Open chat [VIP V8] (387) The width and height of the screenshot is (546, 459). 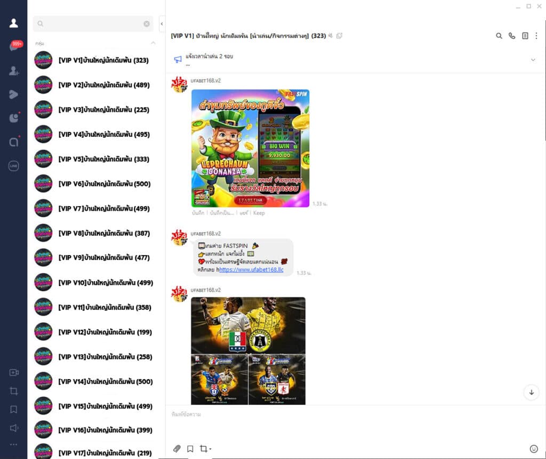point(95,233)
